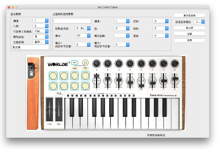The height and width of the screenshot is (149, 218).
Task: Open the 红色 red value dropdown
Action: 161,21
